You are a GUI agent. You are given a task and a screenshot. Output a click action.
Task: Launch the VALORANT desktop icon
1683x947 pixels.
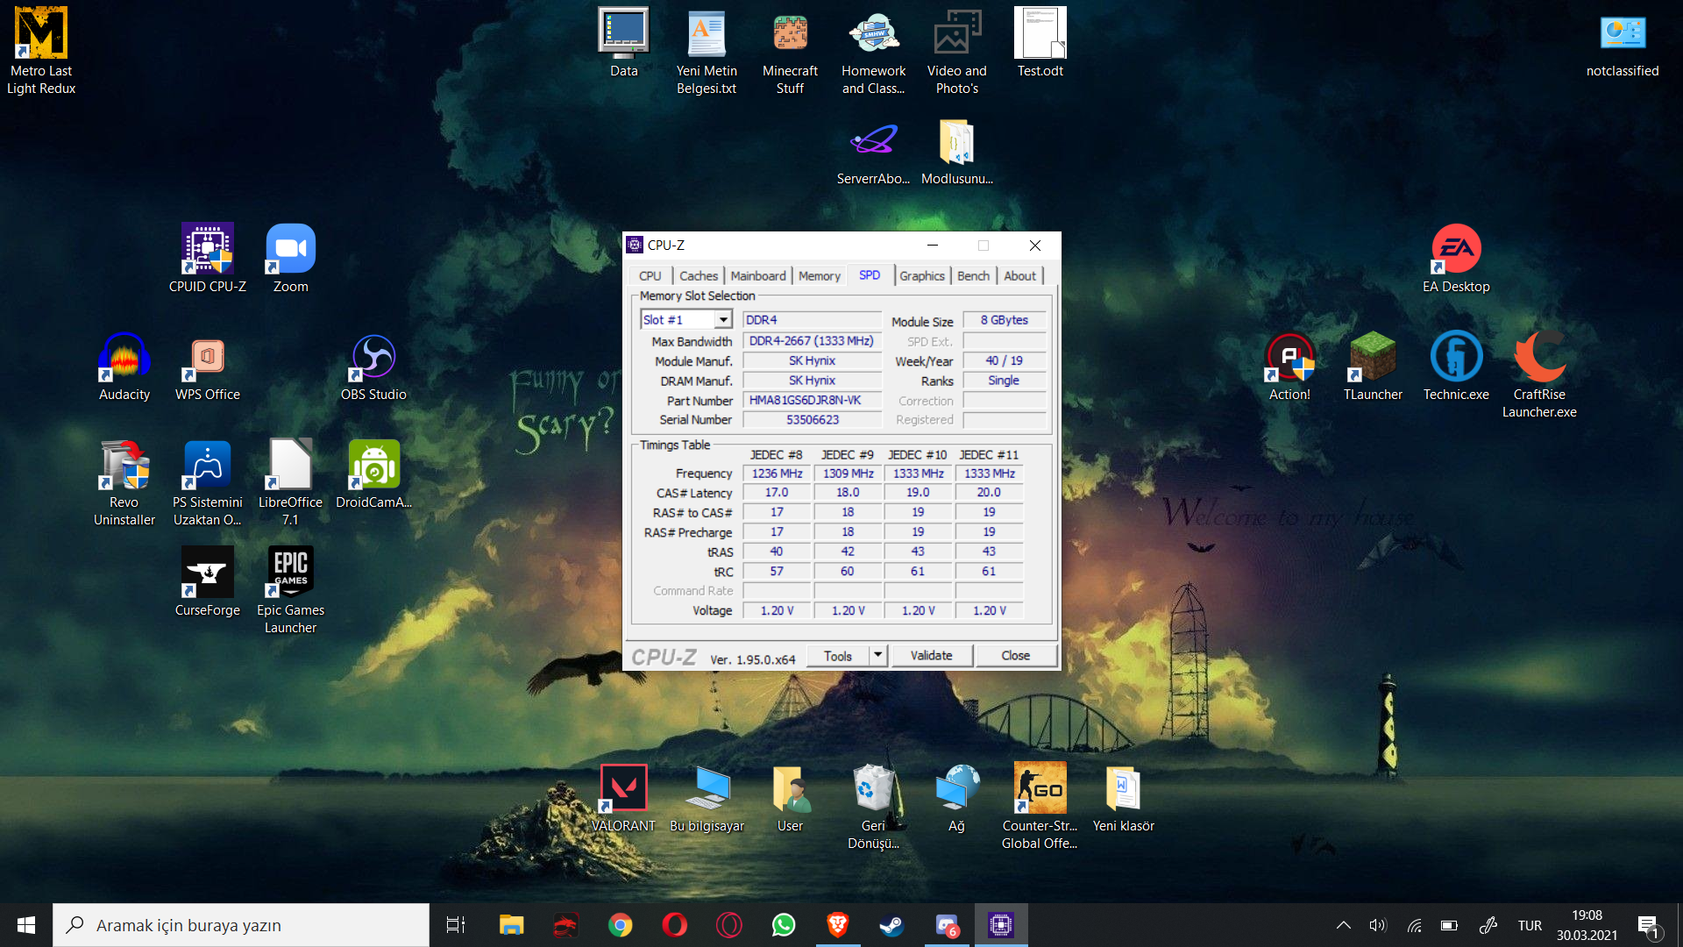[x=623, y=788]
